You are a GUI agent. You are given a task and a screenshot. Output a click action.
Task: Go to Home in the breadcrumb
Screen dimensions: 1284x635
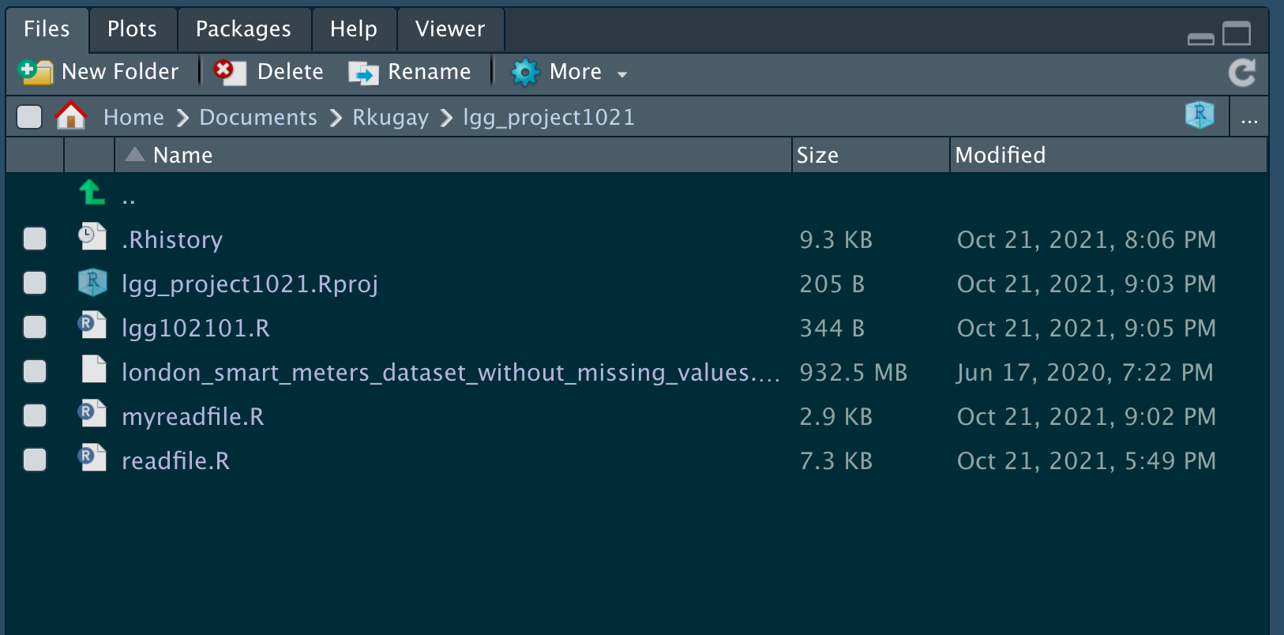click(x=133, y=118)
